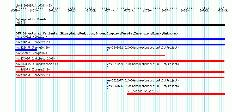The width and height of the screenshot is (232, 112).
Task: Select the short blue bar under nsv428445
Action: click(x=26, y=50)
